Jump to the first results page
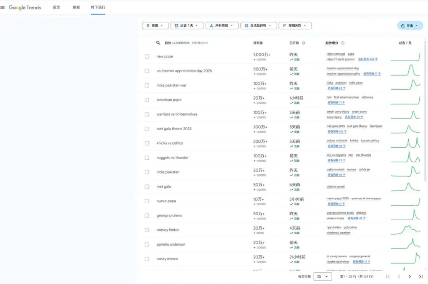This screenshot has width=428, height=284. (388, 276)
